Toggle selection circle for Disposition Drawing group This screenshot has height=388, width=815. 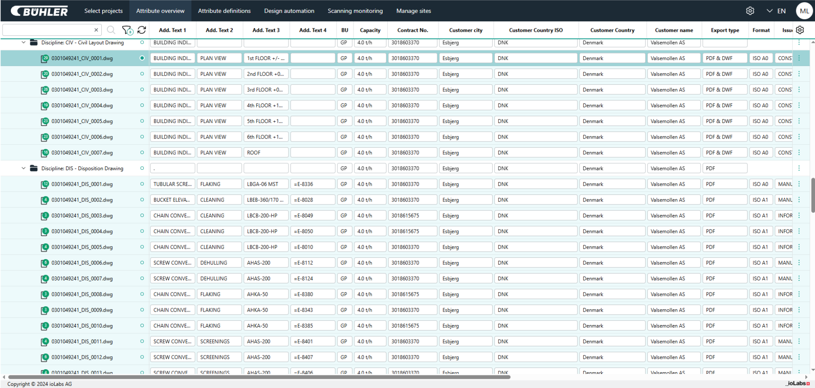pos(142,169)
